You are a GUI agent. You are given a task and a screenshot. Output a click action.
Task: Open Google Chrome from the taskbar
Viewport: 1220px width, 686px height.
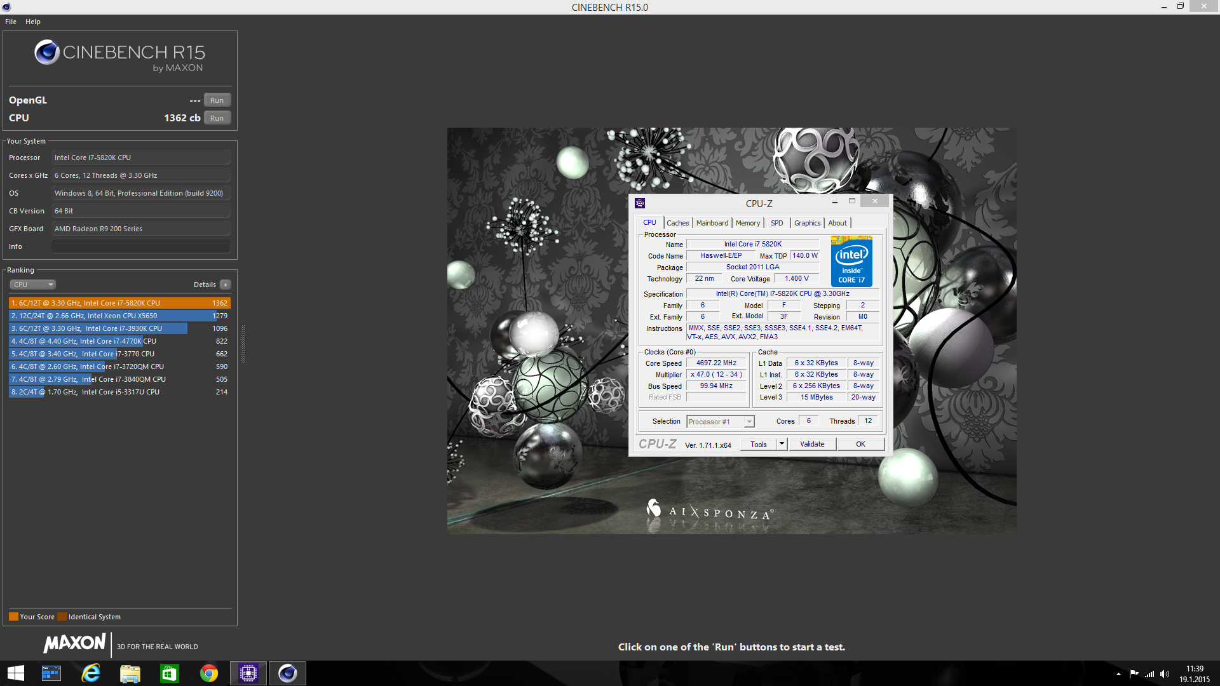pos(208,673)
